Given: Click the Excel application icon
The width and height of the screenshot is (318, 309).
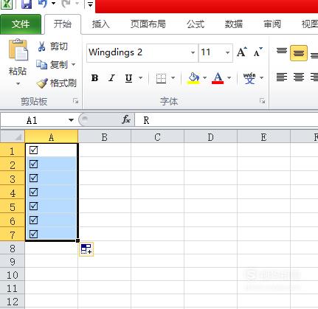Looking at the screenshot, I should [x=7, y=4].
